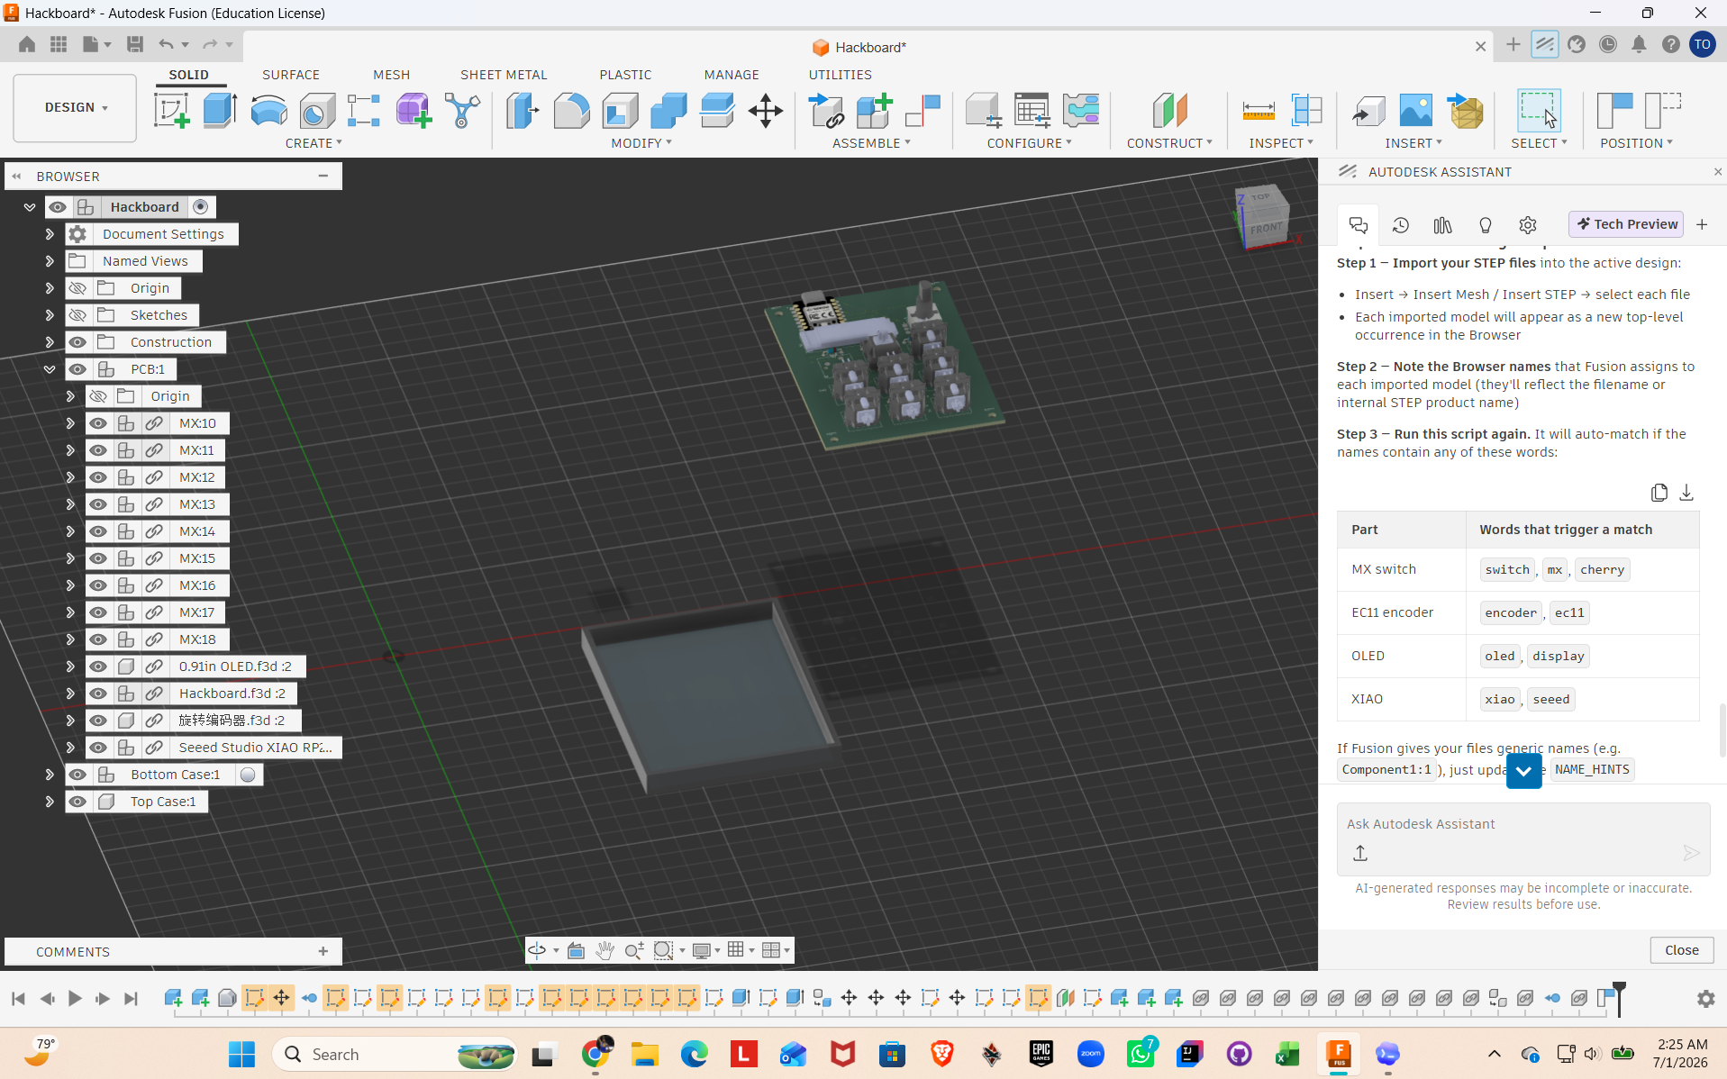Open Excel from the Windows taskbar
The height and width of the screenshot is (1079, 1727).
coord(1286,1054)
